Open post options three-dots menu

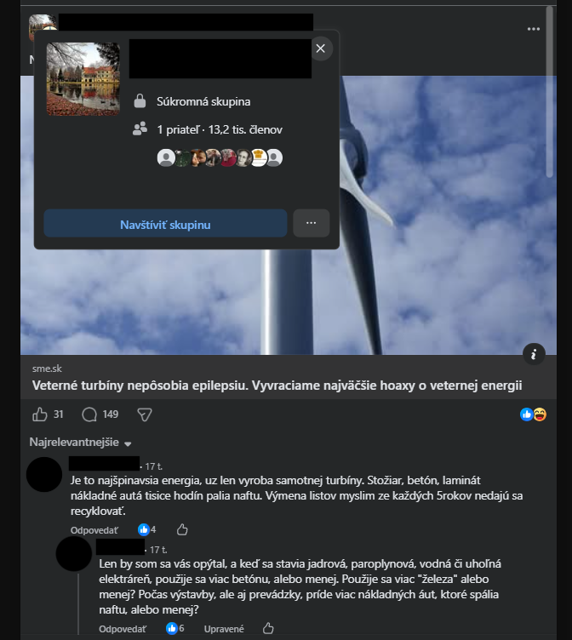(x=533, y=29)
